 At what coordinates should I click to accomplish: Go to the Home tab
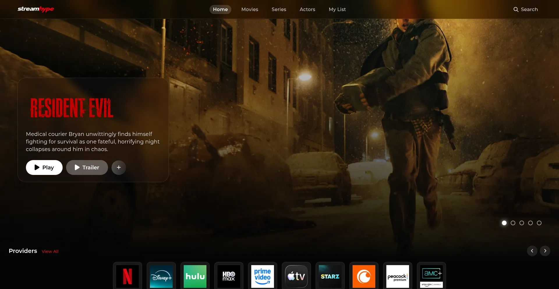coord(220,9)
